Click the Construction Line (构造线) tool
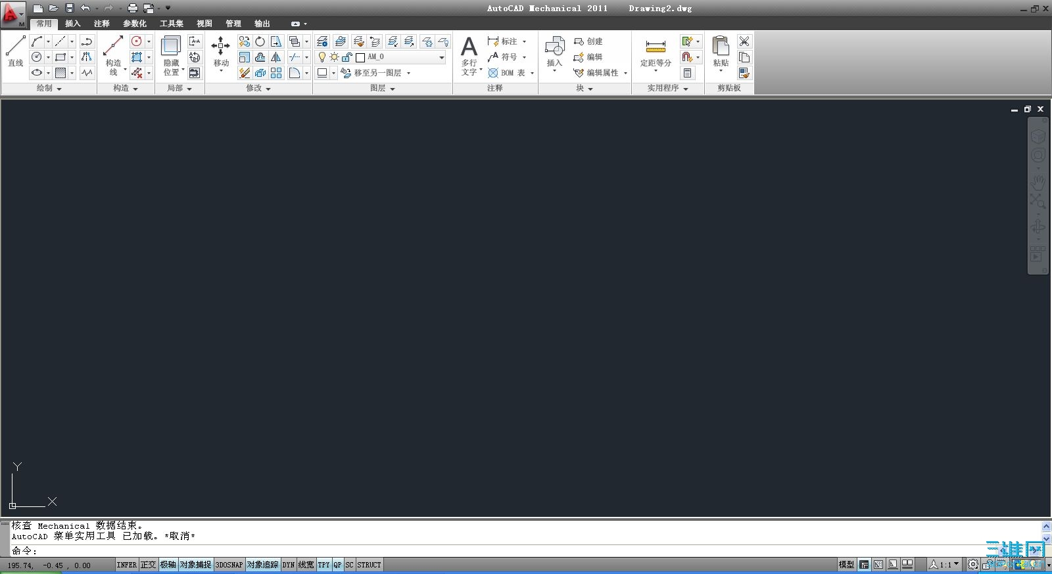 click(113, 55)
